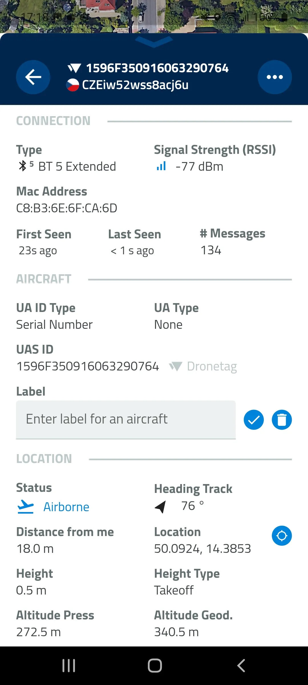This screenshot has height=685, width=308.
Task: Tap the serial number title in header
Action: [x=157, y=68]
